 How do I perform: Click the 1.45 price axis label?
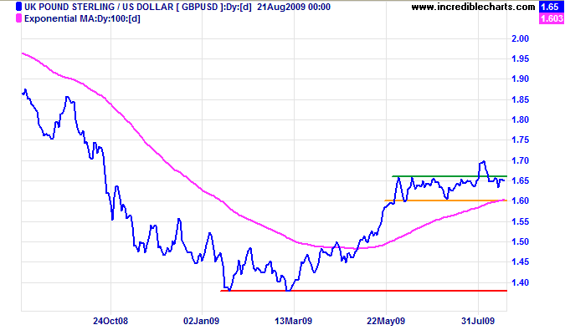coord(520,262)
